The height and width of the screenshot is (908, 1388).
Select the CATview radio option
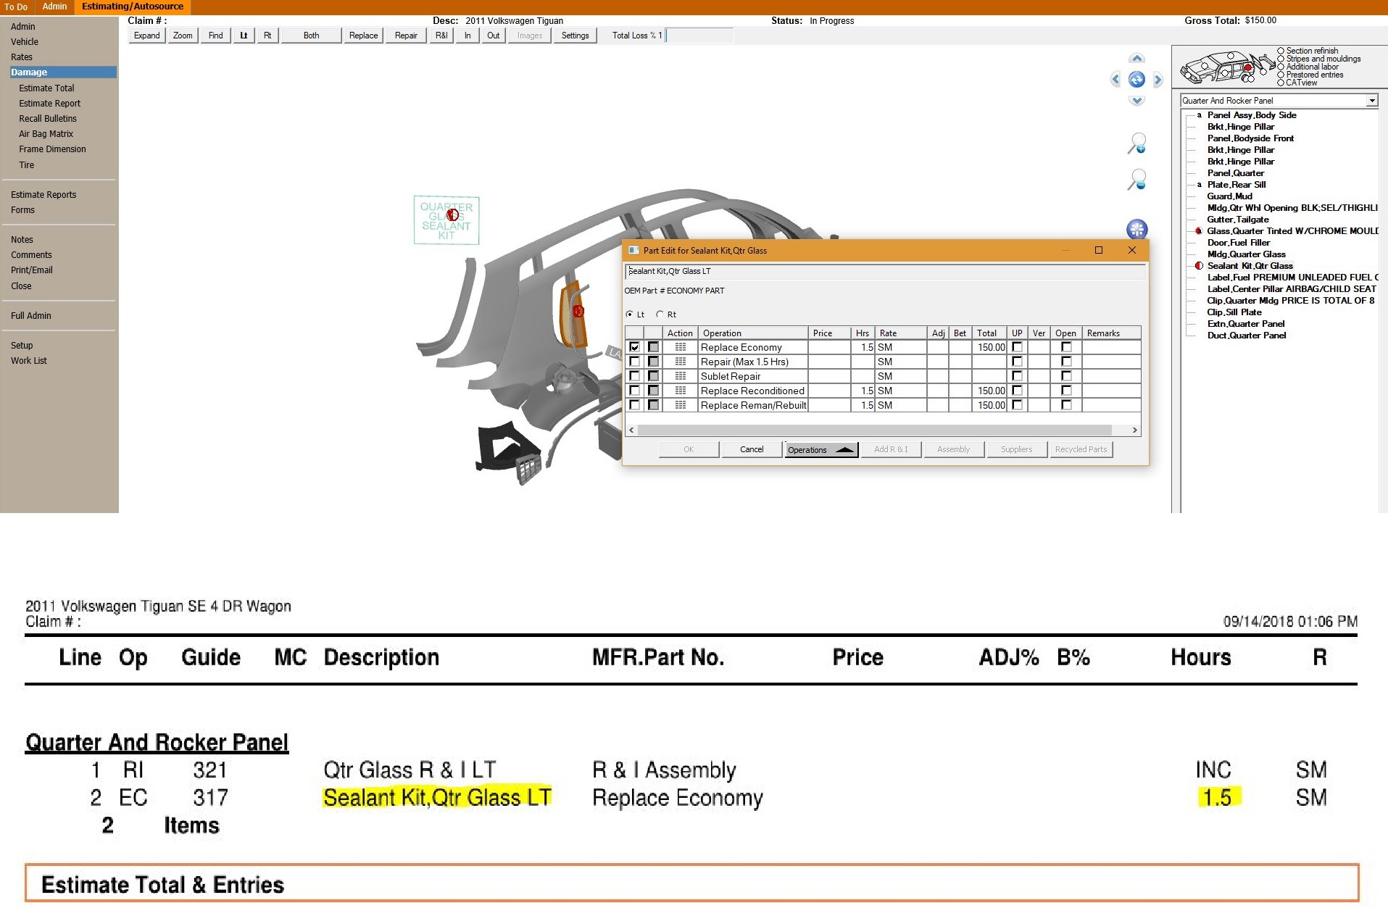[x=1281, y=83]
